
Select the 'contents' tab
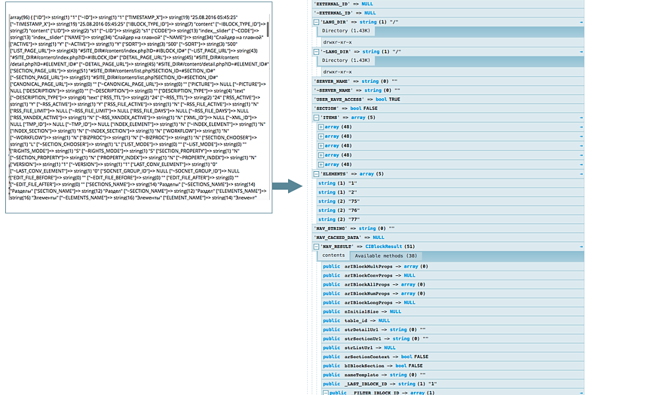(x=334, y=255)
